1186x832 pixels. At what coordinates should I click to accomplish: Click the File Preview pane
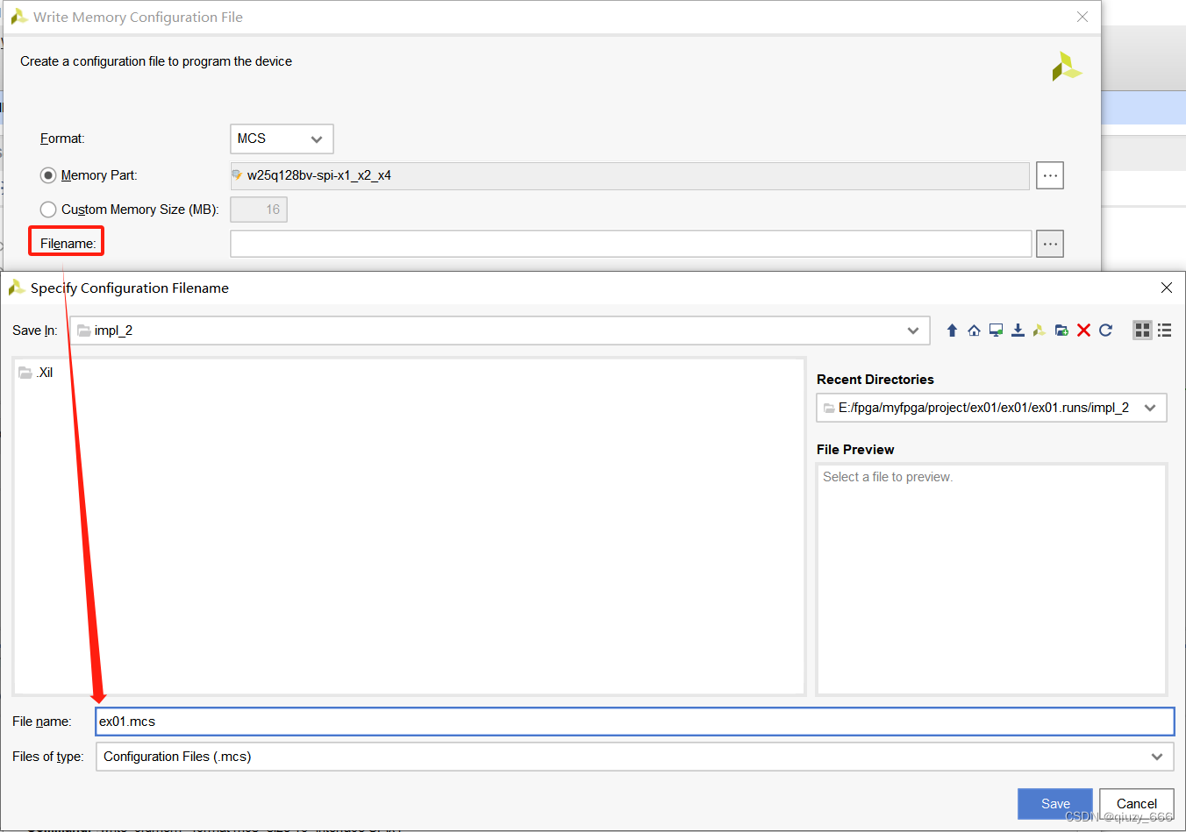(991, 580)
